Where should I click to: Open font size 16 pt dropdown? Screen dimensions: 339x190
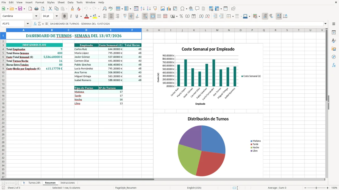point(56,16)
